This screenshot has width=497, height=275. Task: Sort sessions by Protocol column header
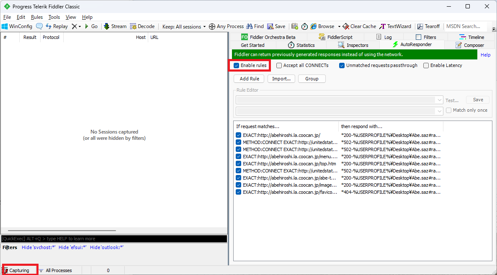click(52, 37)
